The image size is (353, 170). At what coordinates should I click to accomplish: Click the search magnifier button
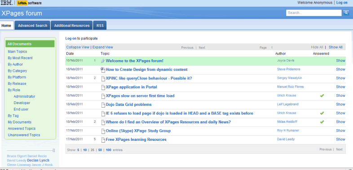(346, 13)
